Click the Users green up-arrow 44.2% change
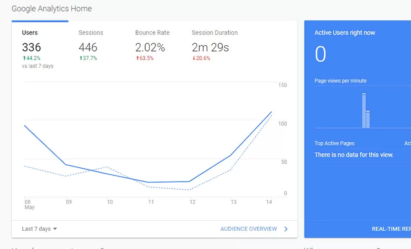 [31, 58]
